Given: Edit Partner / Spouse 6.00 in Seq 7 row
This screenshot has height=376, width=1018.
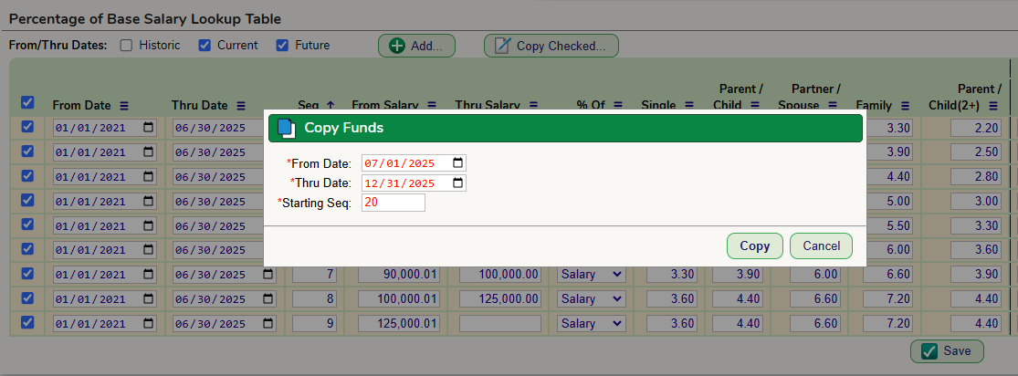Looking at the screenshot, I should pyautogui.click(x=814, y=275).
